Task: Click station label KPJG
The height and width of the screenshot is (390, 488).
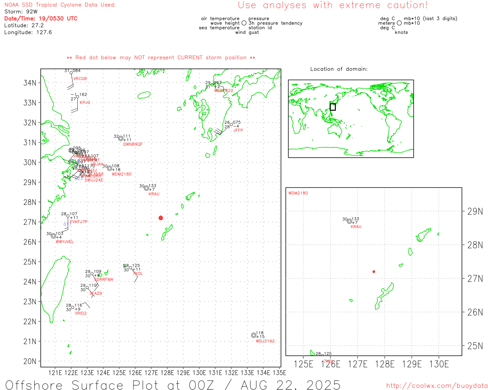Action: tap(85, 102)
